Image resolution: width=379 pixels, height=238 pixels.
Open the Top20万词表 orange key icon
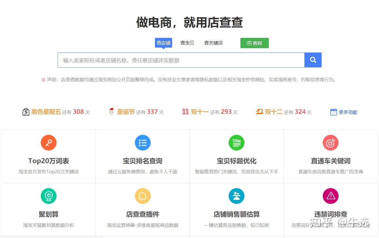48,143
